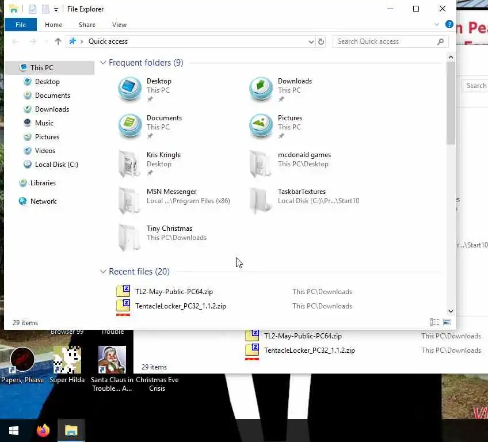Click the Search box in background window
The width and height of the screenshot is (488, 442).
point(475,86)
